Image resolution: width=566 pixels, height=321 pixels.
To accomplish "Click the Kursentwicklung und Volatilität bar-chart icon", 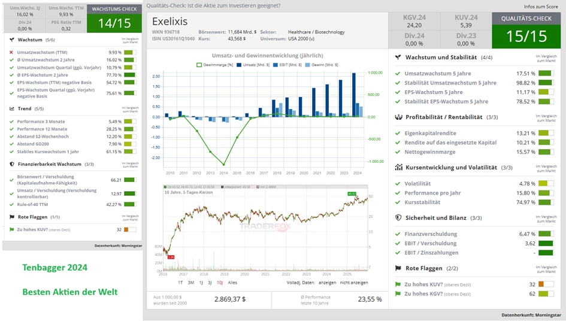I will click(x=399, y=168).
